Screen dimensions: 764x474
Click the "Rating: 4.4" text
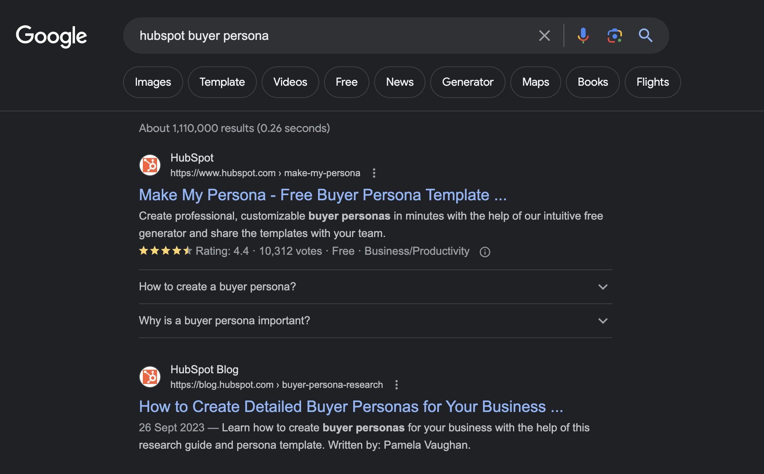(x=222, y=251)
